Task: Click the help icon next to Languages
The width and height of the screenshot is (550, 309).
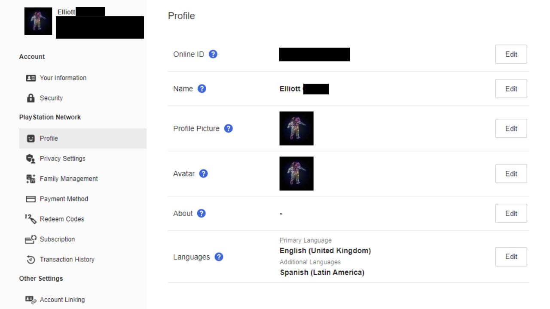Action: [219, 257]
